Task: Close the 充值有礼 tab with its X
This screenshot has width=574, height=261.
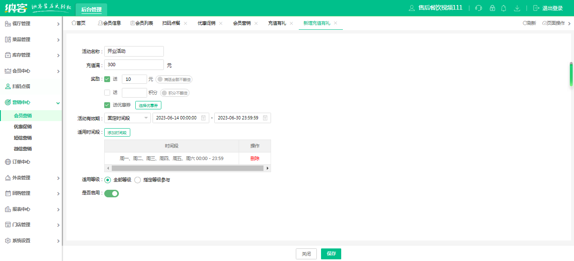Action: [x=291, y=23]
